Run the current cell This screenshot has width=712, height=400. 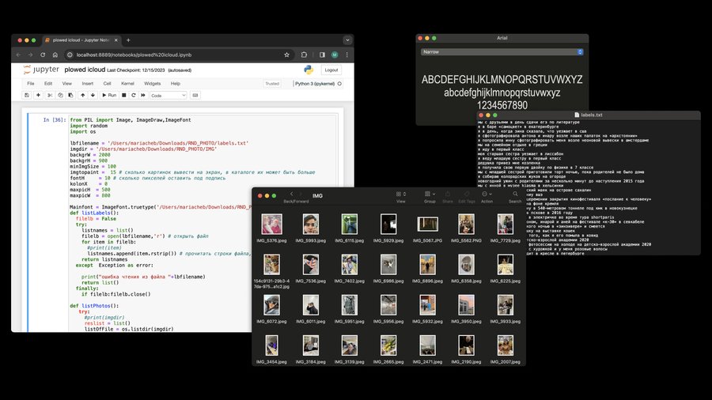pyautogui.click(x=109, y=95)
